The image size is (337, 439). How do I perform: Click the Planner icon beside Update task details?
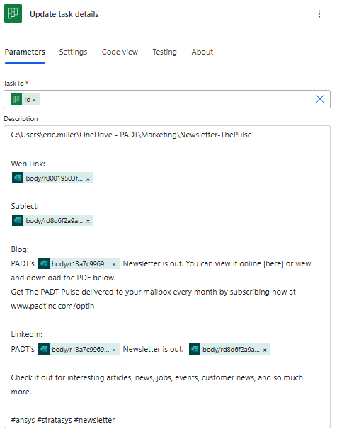click(x=13, y=13)
